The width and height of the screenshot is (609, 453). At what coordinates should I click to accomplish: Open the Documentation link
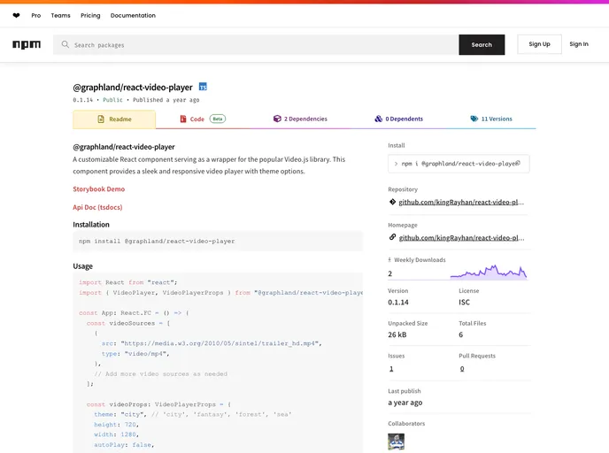[133, 16]
